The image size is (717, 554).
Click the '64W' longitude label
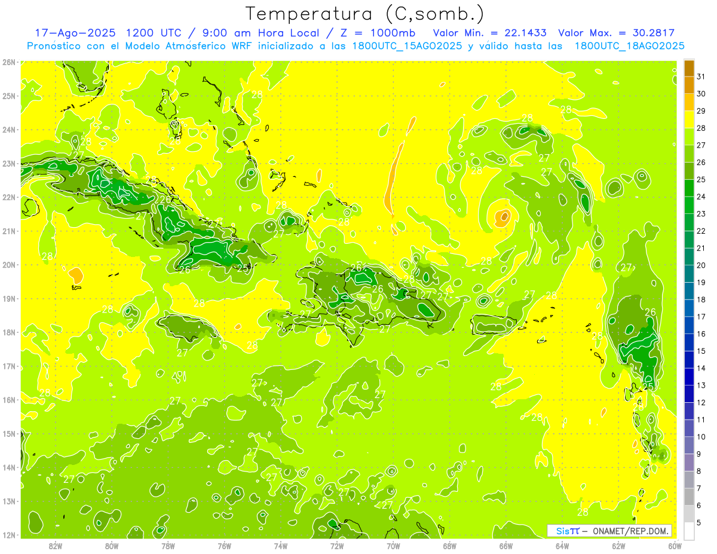tap(562, 546)
